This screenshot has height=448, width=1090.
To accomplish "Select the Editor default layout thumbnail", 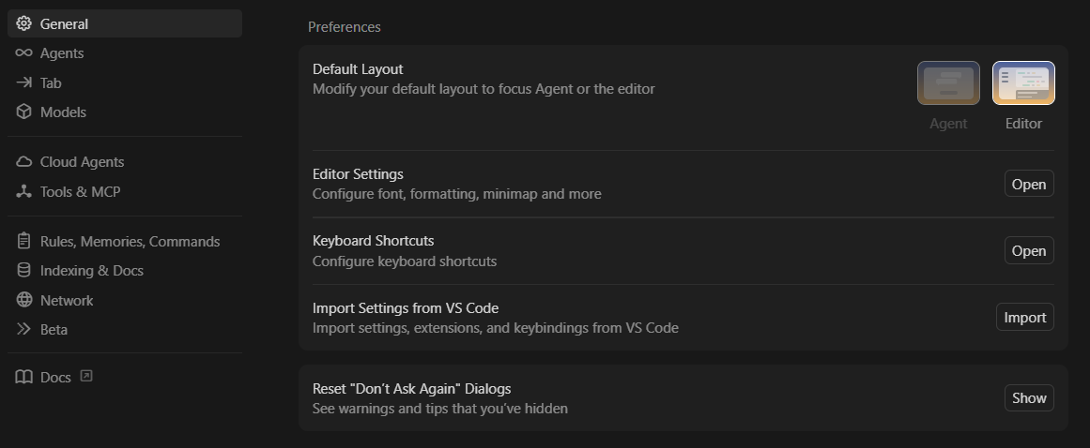I will [x=1023, y=83].
